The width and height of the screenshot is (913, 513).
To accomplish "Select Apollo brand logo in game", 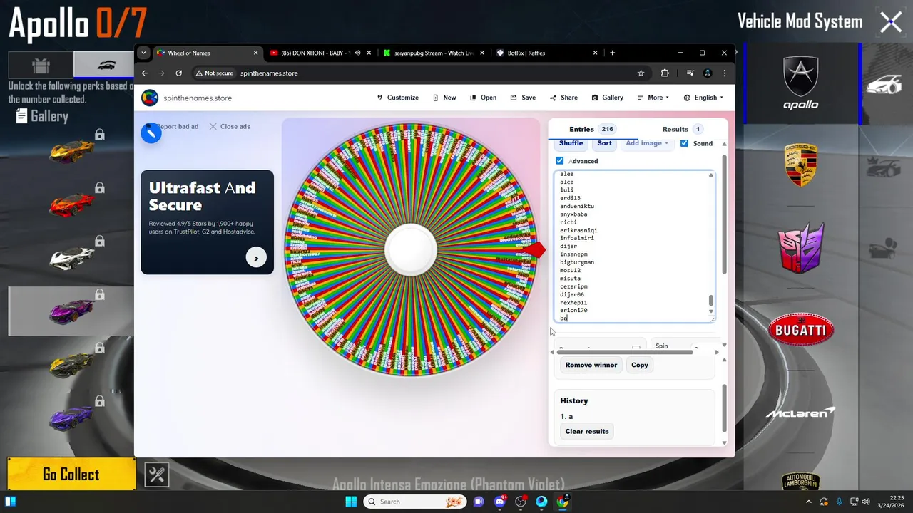I will [x=801, y=83].
